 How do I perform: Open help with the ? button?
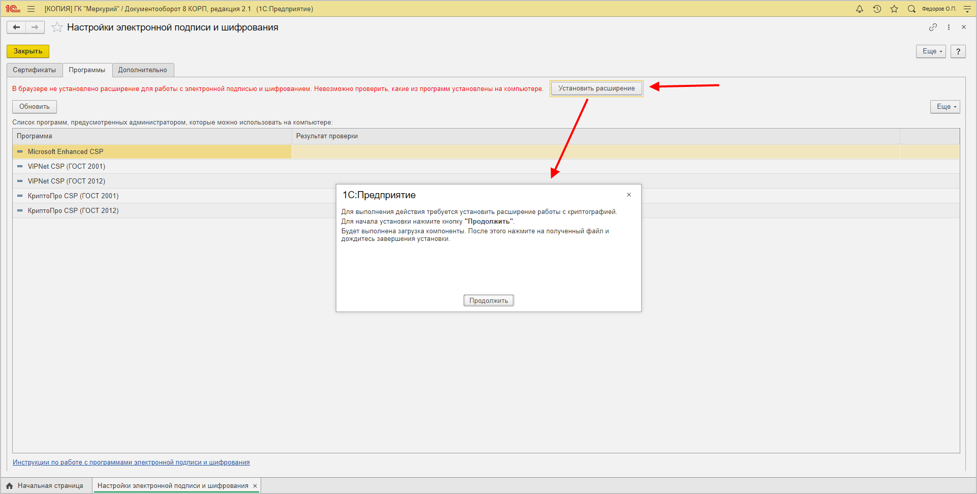coord(958,51)
